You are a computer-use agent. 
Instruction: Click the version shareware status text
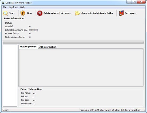[x=110, y=110]
